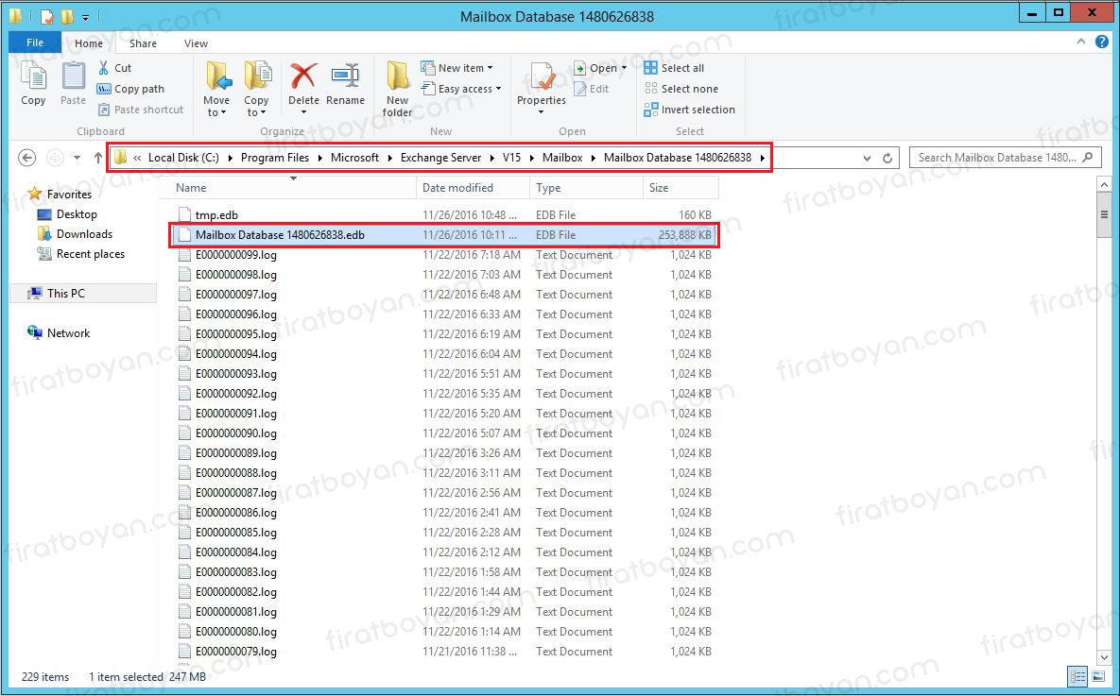Image resolution: width=1120 pixels, height=696 pixels.
Task: Sort by the Type column
Action: click(x=586, y=188)
